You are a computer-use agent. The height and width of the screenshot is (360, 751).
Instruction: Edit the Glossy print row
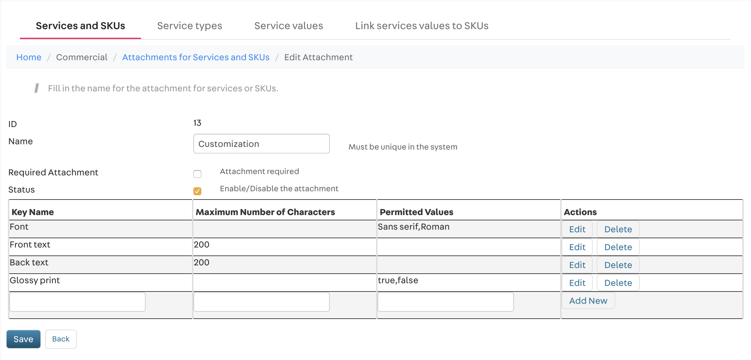point(577,283)
